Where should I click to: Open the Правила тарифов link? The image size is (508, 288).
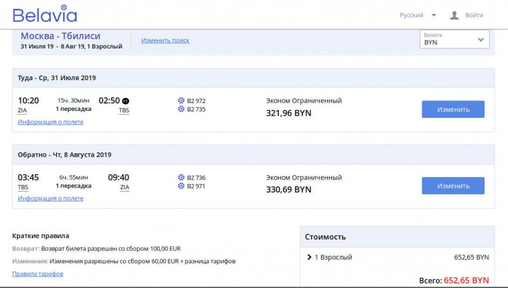pos(38,274)
